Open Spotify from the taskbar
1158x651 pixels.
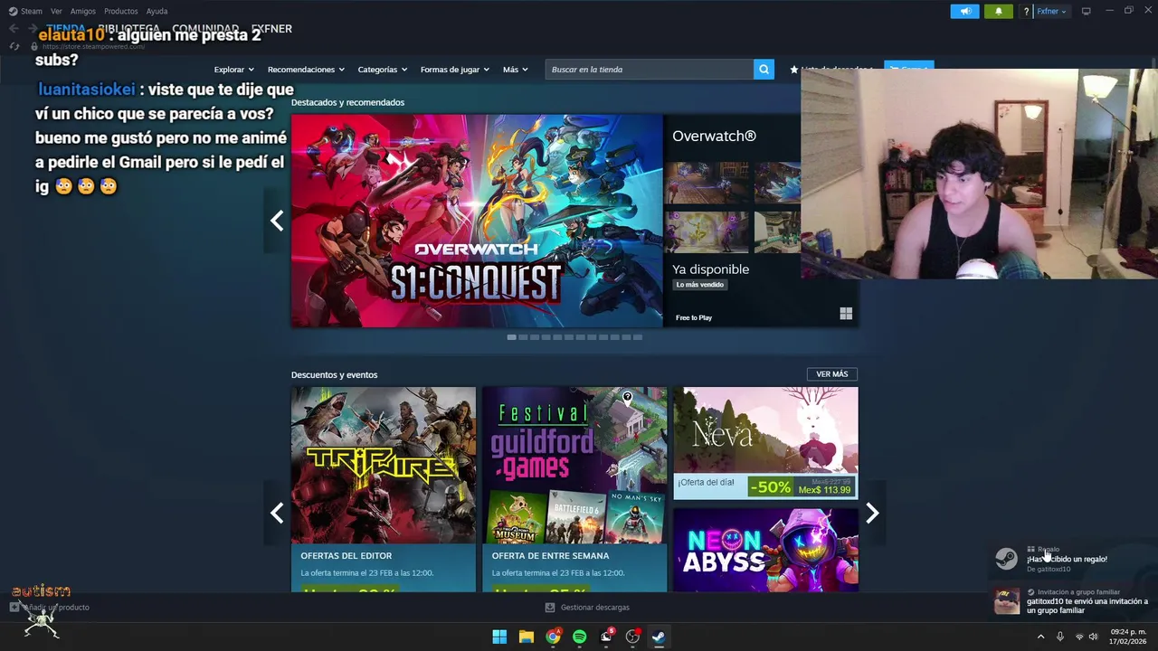[x=580, y=637]
